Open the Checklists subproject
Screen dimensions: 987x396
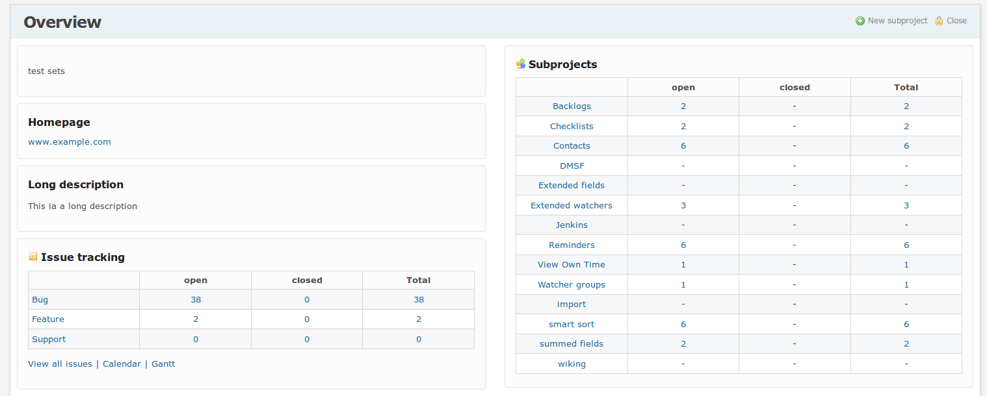[572, 126]
